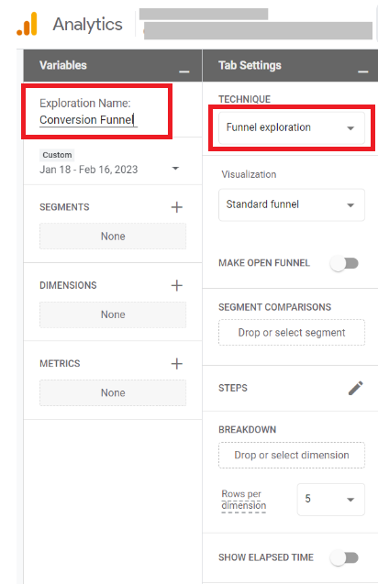Image resolution: width=378 pixels, height=584 pixels.
Task: Edit the Exploration Name field
Action: click(88, 120)
